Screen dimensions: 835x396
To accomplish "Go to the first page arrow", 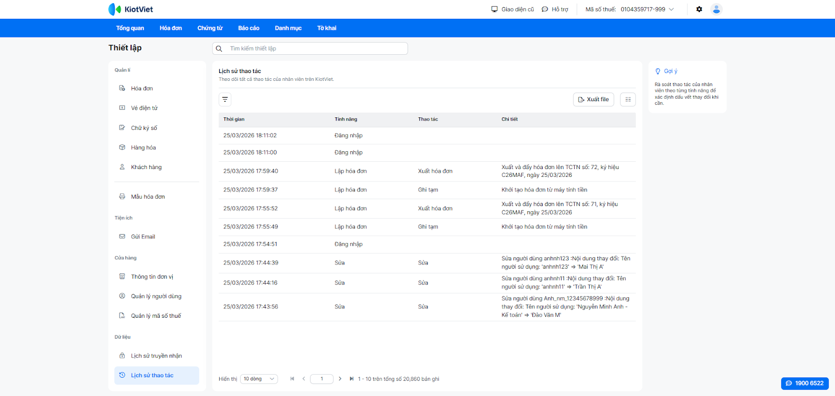I will point(292,379).
